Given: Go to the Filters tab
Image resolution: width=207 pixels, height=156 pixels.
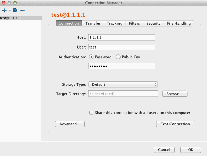Looking at the screenshot, I should [134, 23].
